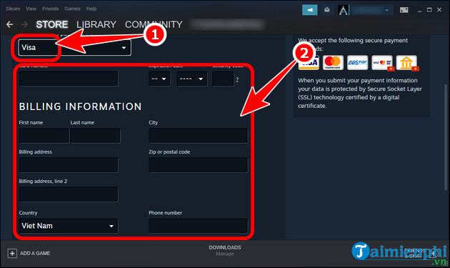
Task: Close the Steam window
Action: coord(439,10)
